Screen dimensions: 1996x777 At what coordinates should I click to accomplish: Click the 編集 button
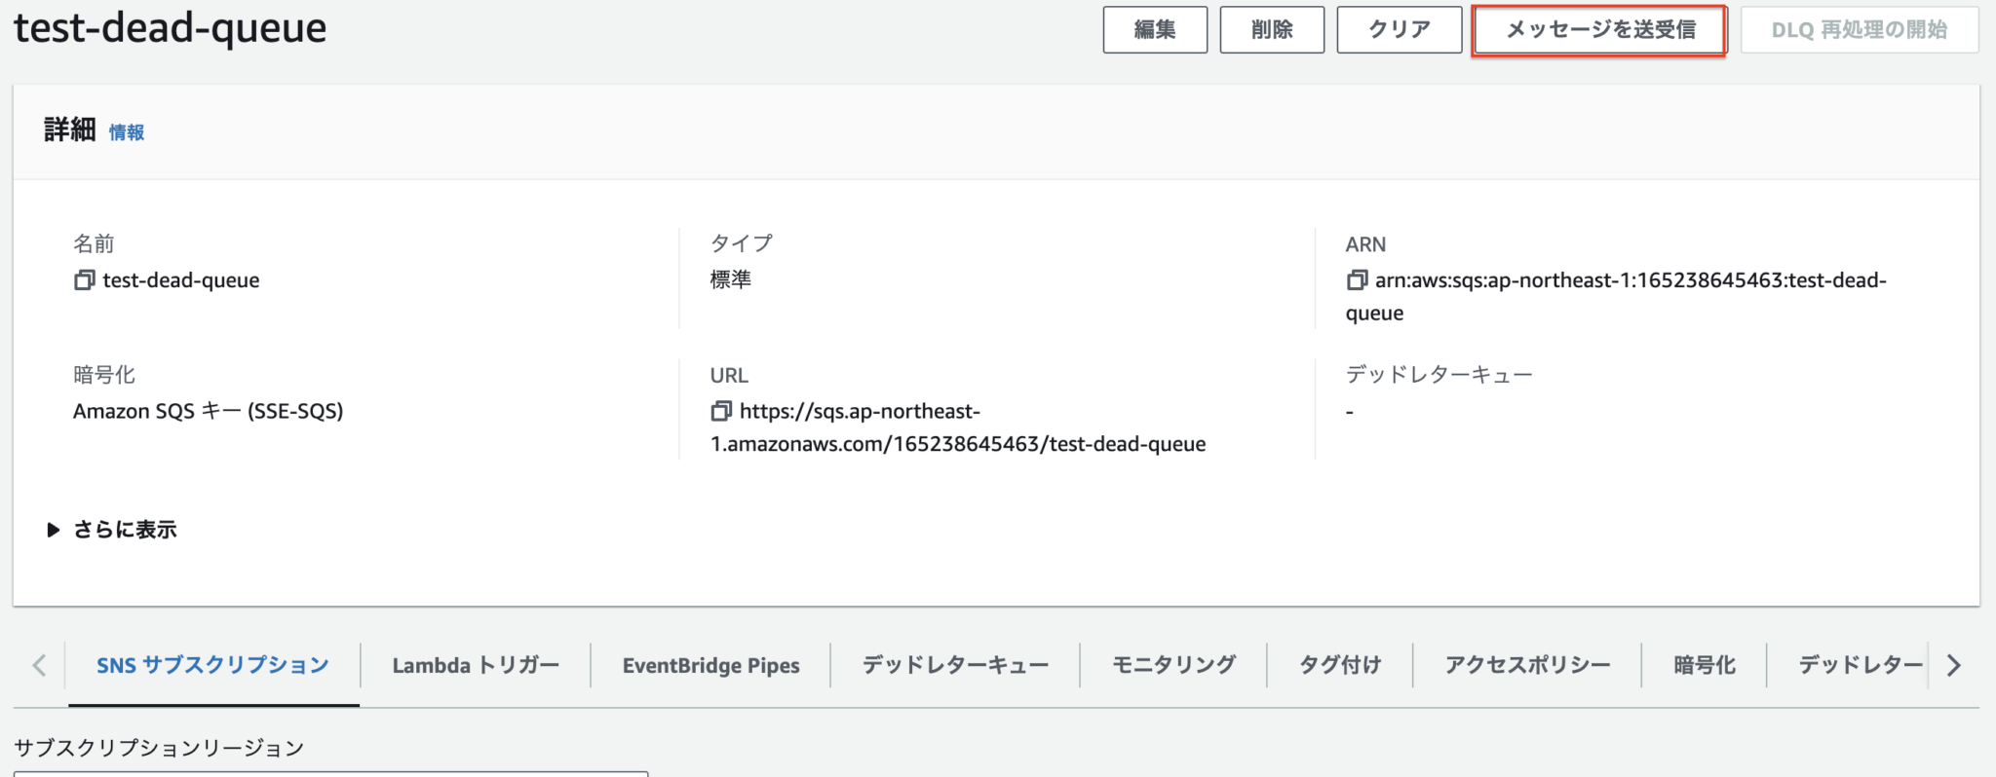pyautogui.click(x=1155, y=30)
